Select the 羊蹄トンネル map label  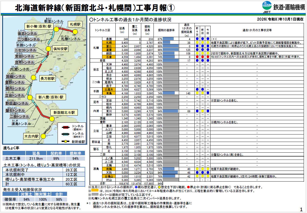(26, 45)
